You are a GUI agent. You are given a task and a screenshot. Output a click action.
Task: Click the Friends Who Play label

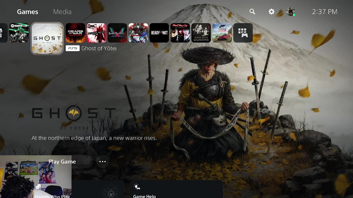click(52, 196)
